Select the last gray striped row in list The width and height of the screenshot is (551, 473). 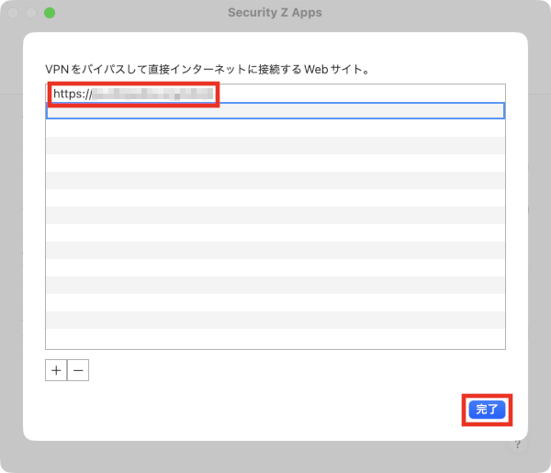(x=275, y=320)
